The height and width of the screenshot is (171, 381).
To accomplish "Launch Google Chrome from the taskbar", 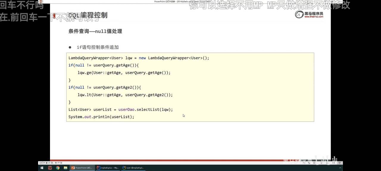I will [x=57, y=168].
